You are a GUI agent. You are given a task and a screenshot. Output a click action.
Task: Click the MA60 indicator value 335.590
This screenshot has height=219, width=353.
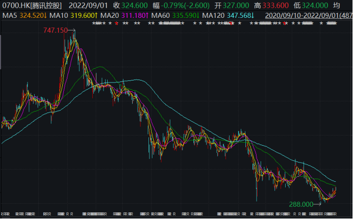(186, 16)
